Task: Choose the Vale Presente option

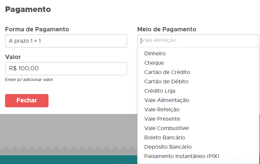Action: tap(162, 119)
